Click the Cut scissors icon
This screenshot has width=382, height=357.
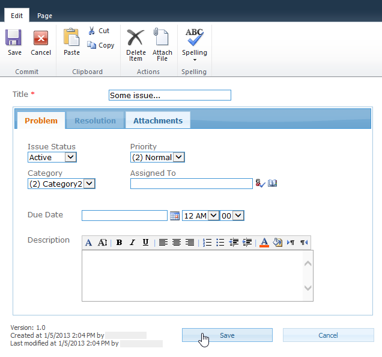(x=92, y=31)
